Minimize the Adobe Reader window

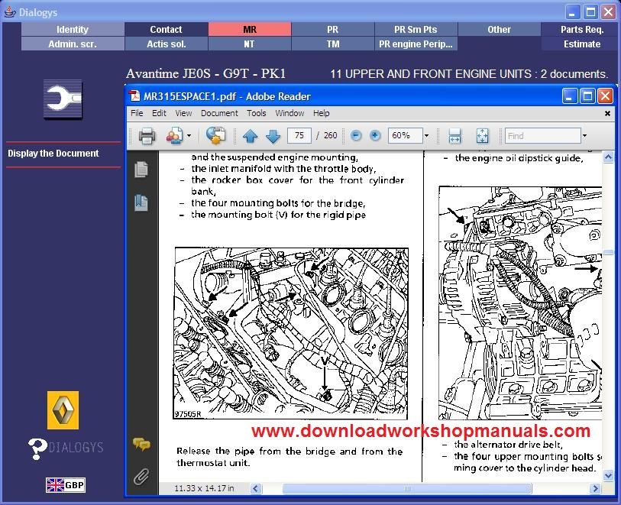[x=569, y=95]
